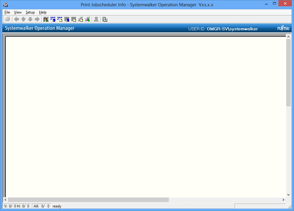Maximize the Print Jobscheduler Info window
Viewport: 294px width, 211px height.
coord(274,4)
